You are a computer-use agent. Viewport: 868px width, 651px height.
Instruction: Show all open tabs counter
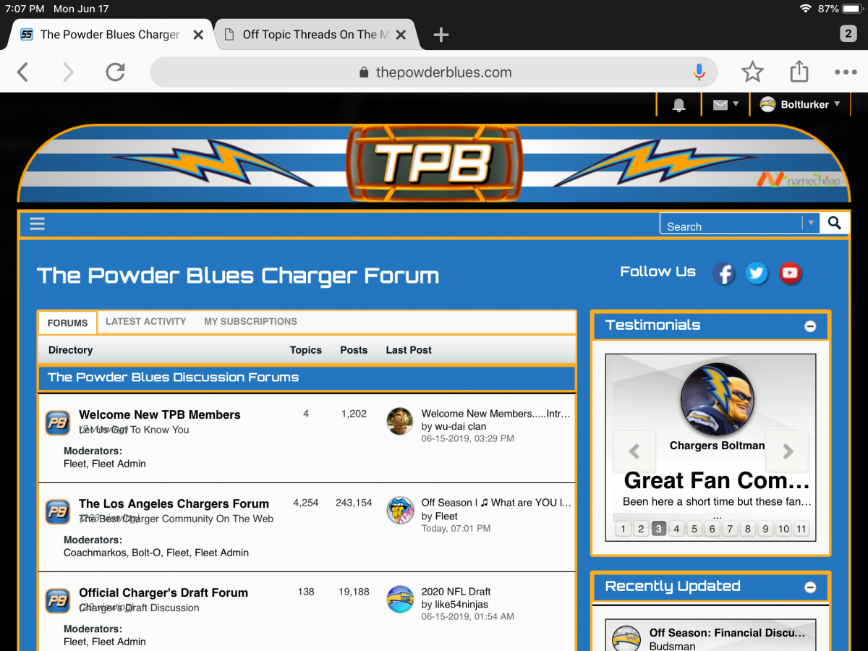(x=848, y=34)
